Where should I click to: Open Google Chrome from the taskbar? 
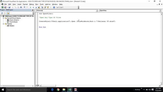(x=58, y=90)
